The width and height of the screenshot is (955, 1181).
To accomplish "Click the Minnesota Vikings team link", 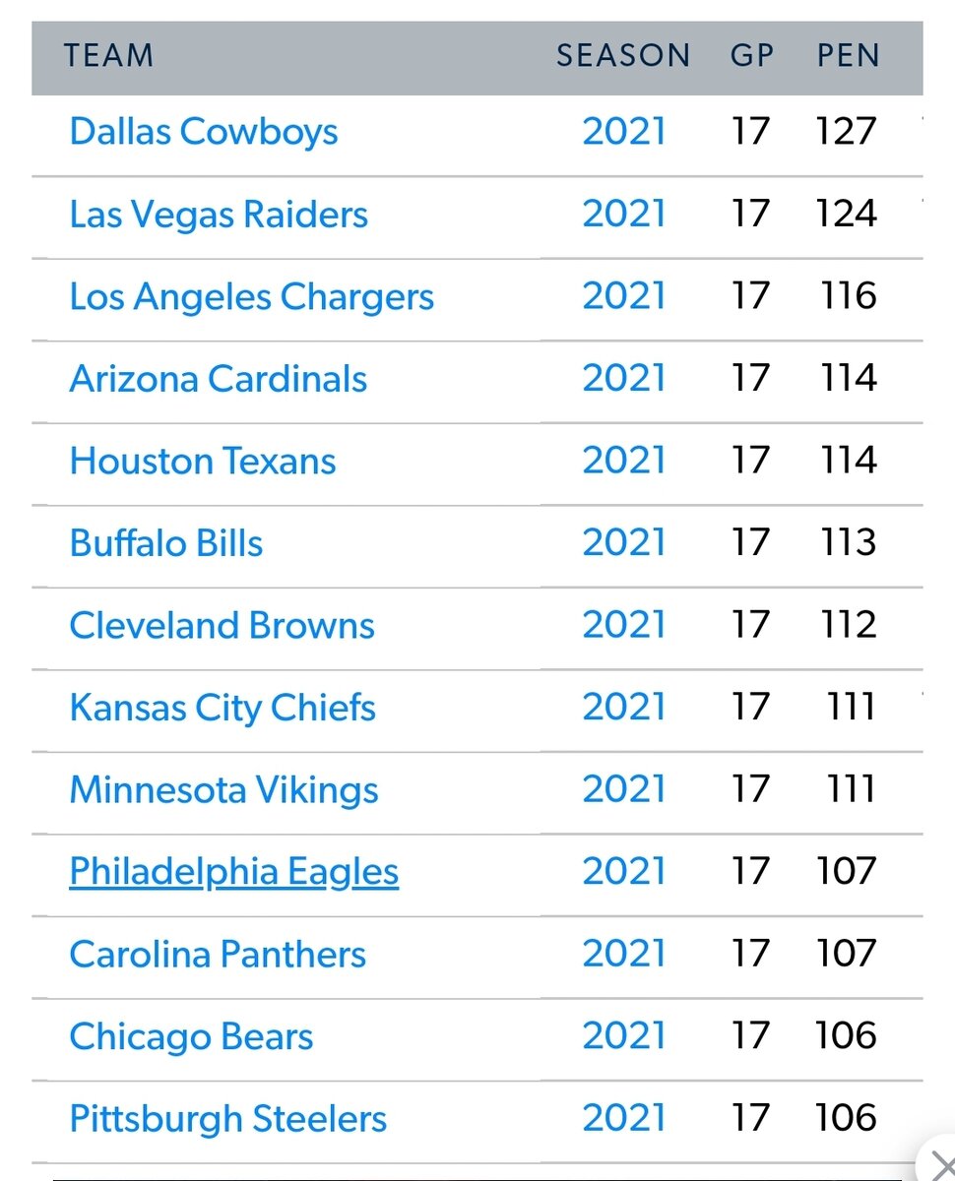I will pyautogui.click(x=223, y=790).
